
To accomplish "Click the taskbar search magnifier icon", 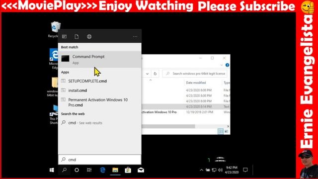I will tap(64, 170).
